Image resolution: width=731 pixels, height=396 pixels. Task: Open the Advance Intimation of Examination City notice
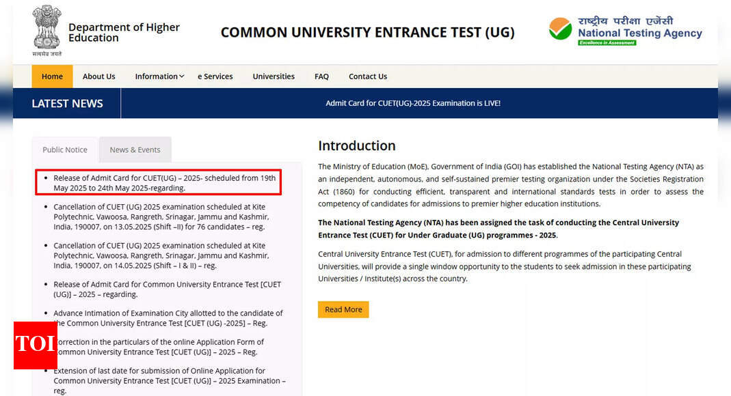coord(168,317)
